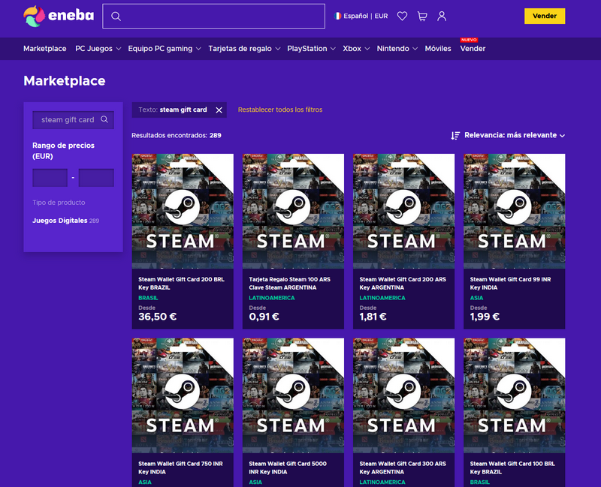Click Restablecer todos los filtros link

pyautogui.click(x=280, y=110)
